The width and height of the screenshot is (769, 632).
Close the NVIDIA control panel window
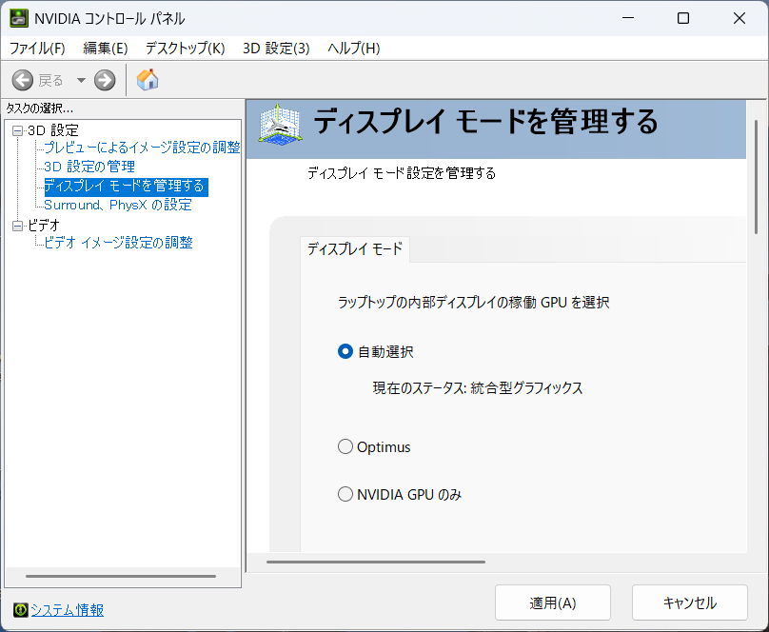pos(739,18)
